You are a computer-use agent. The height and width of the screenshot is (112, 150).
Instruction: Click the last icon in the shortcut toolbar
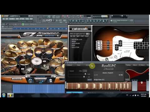106,21
